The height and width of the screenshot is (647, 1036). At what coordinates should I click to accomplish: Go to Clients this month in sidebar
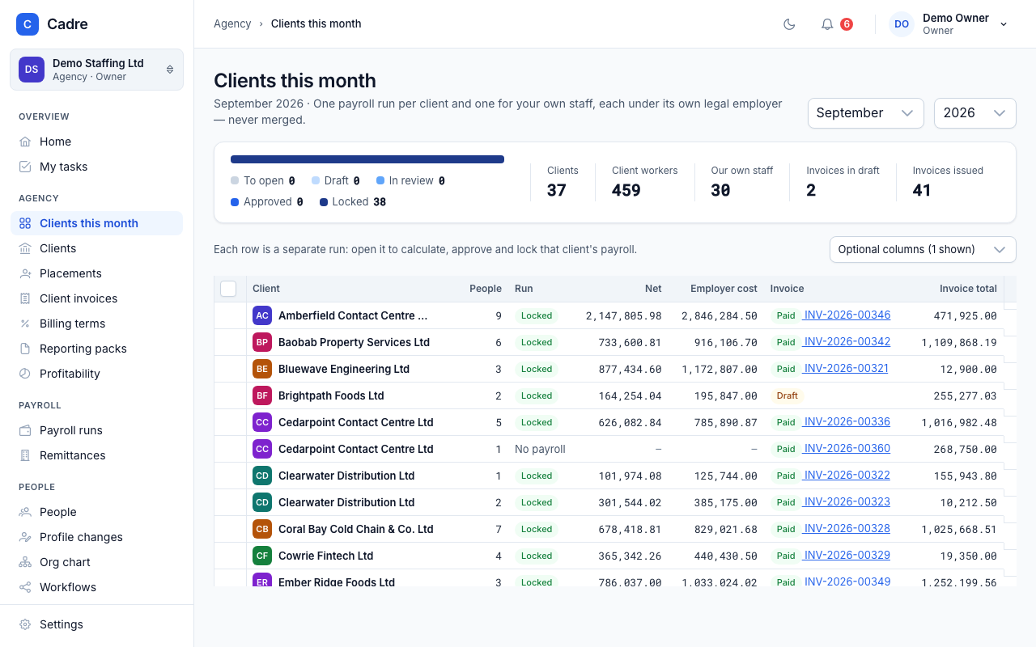click(96, 223)
